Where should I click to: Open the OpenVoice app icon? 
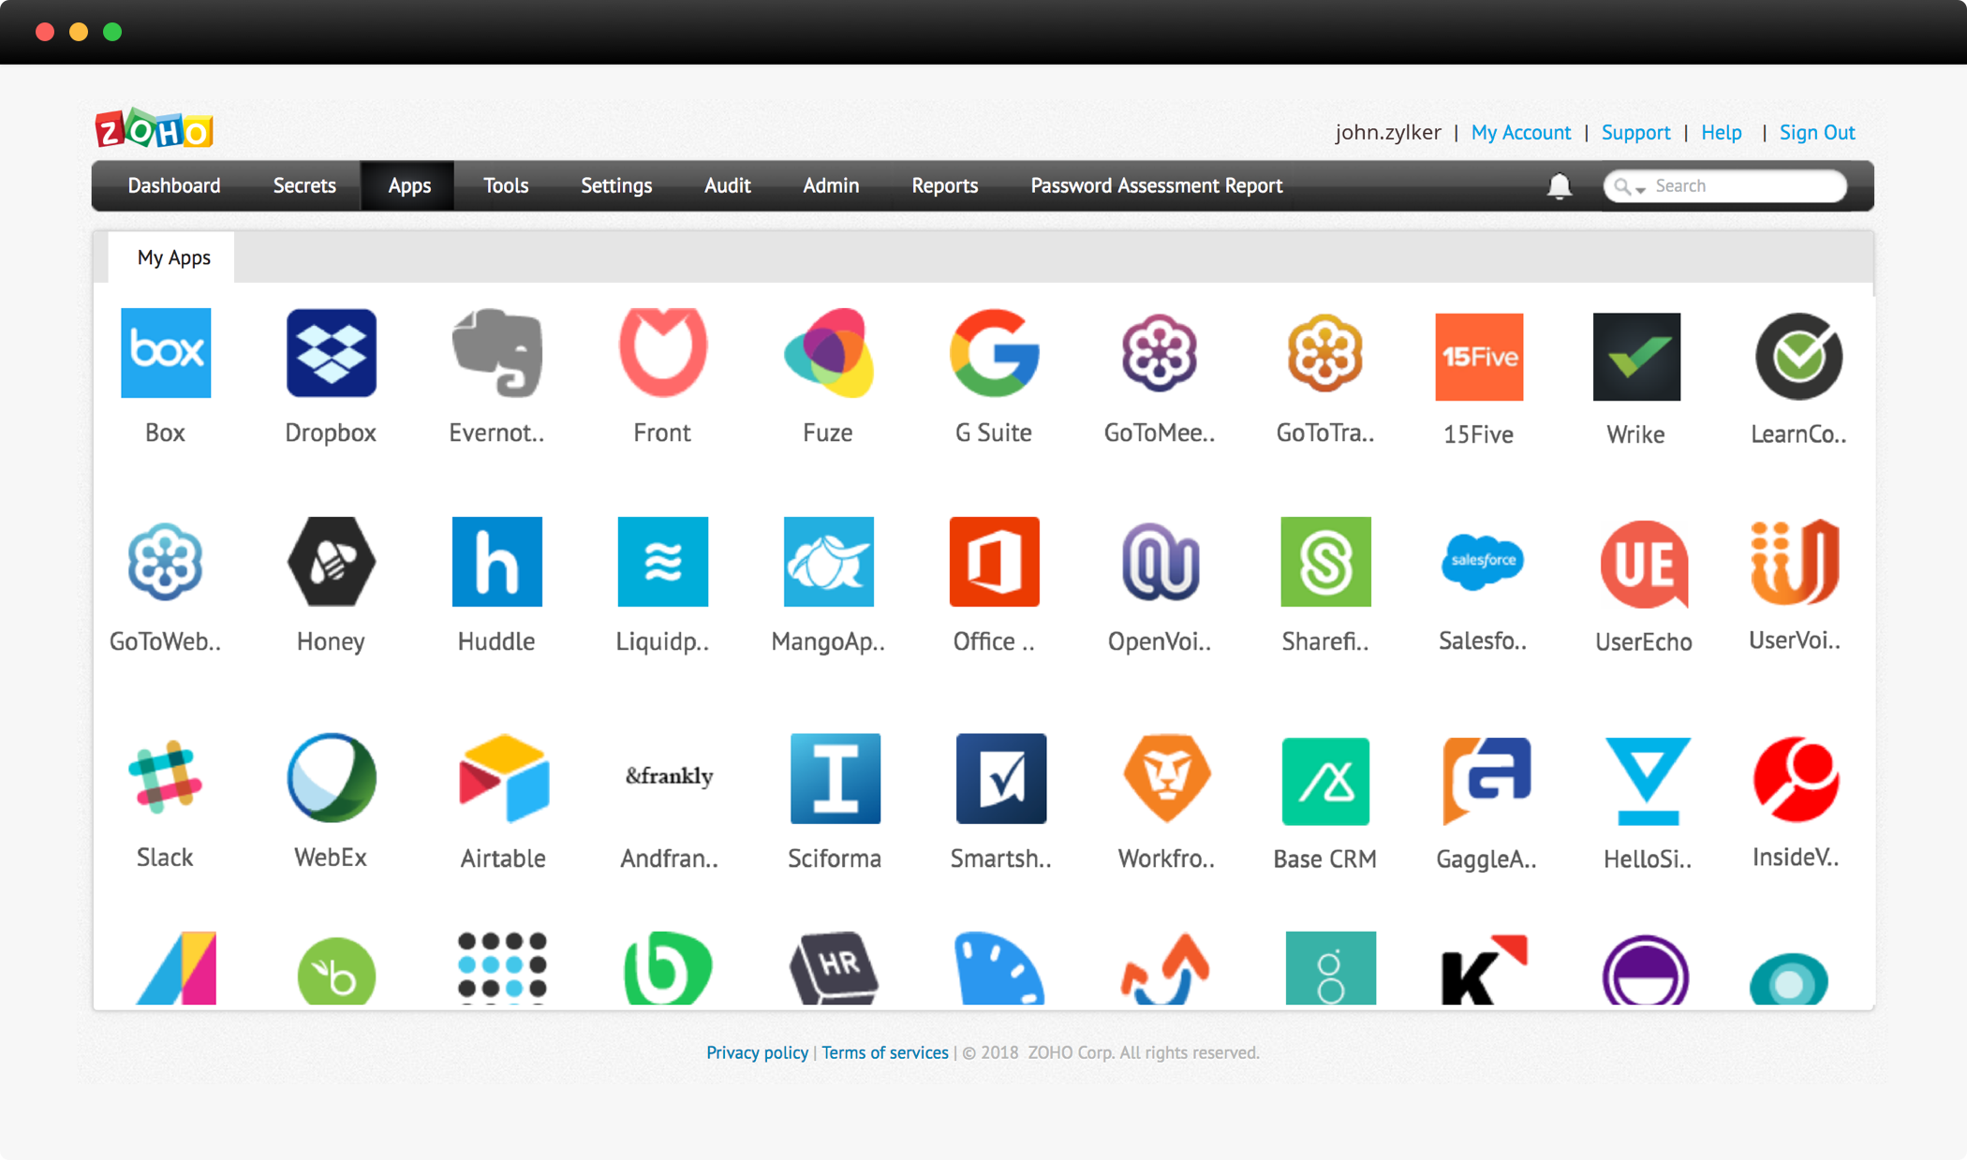(x=1161, y=562)
